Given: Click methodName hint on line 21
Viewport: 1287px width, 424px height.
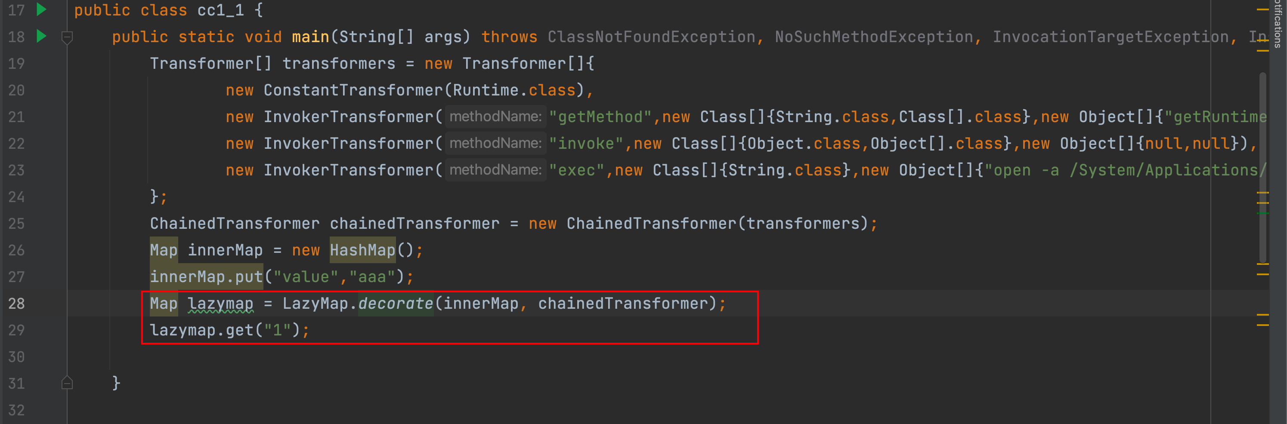Looking at the screenshot, I should point(495,117).
